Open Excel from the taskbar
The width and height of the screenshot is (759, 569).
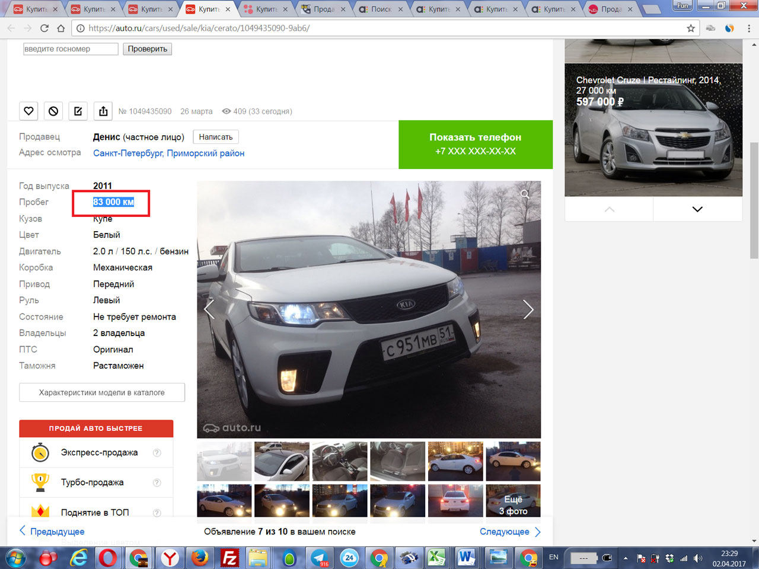437,558
